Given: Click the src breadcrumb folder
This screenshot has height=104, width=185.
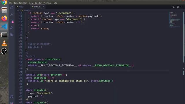Looking at the screenshot, I should pyautogui.click(x=18, y=10).
